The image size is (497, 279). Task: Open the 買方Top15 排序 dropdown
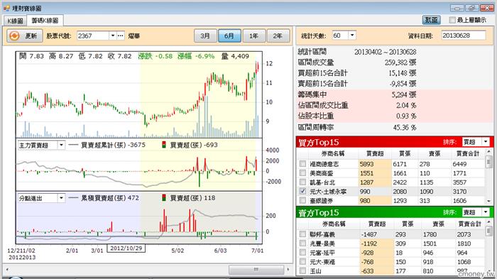(x=486, y=142)
